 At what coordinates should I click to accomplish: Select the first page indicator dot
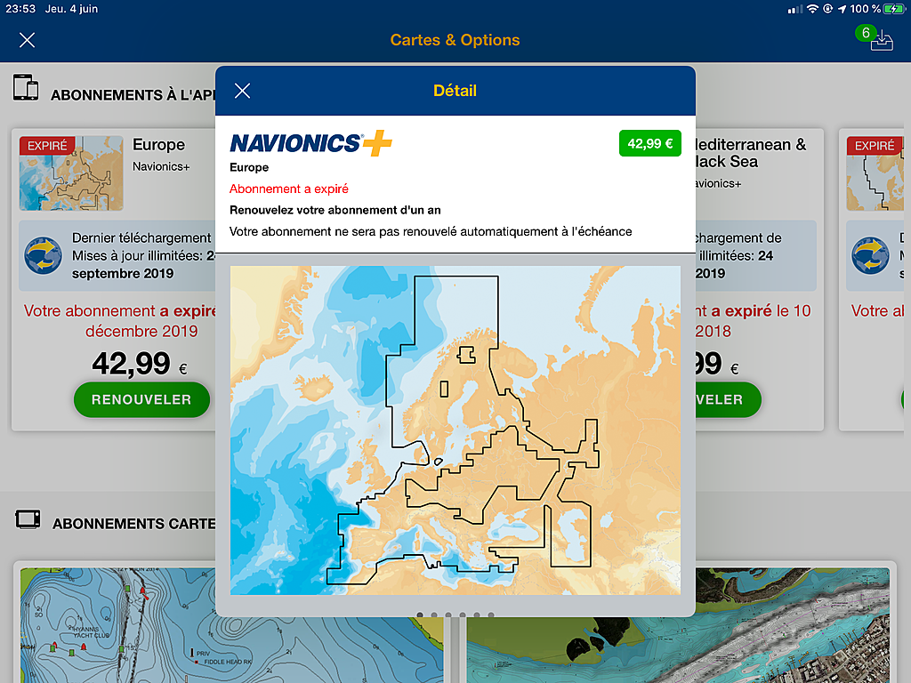[x=420, y=615]
